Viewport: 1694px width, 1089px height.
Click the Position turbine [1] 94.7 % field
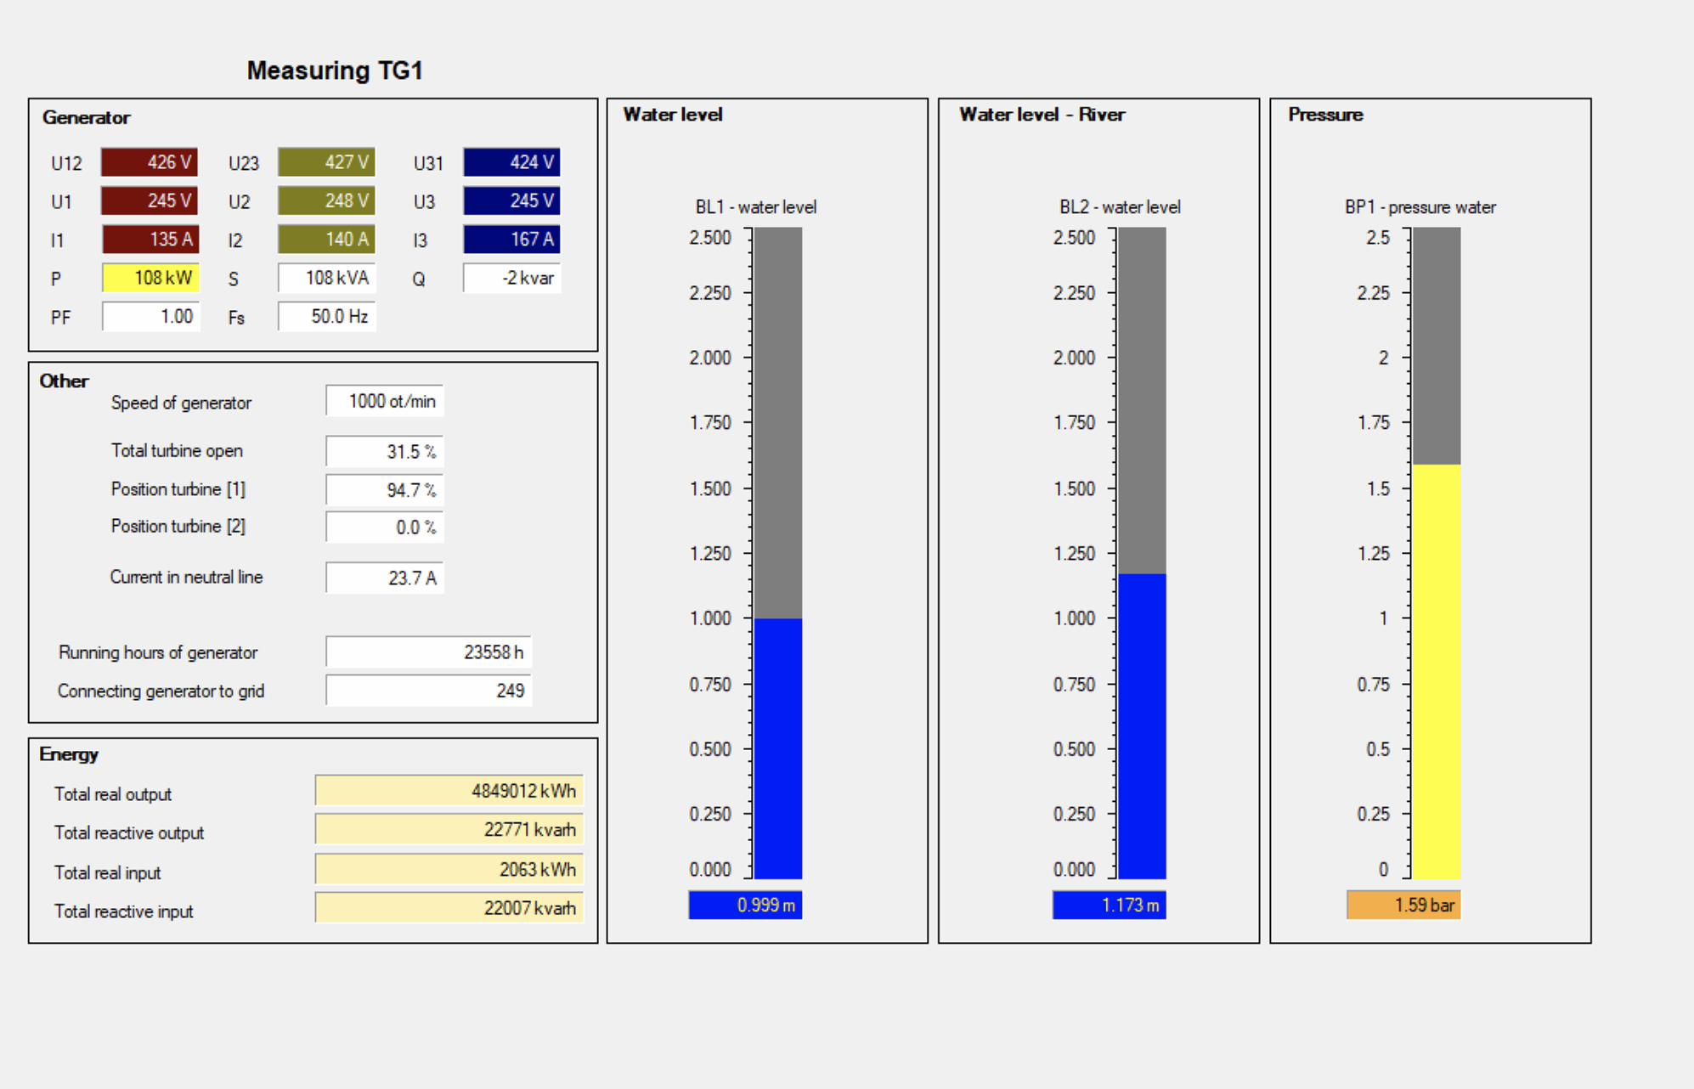[384, 490]
